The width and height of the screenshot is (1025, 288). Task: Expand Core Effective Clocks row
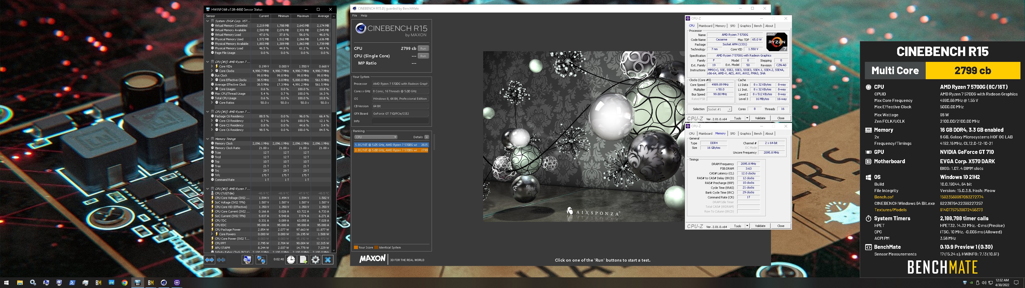click(x=212, y=80)
